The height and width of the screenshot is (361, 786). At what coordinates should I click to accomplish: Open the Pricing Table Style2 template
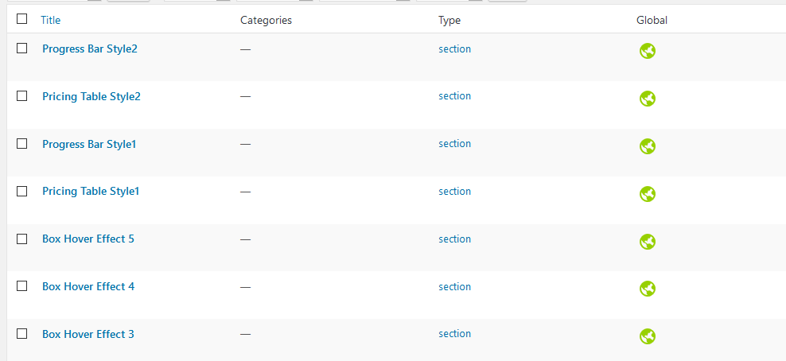coord(91,97)
